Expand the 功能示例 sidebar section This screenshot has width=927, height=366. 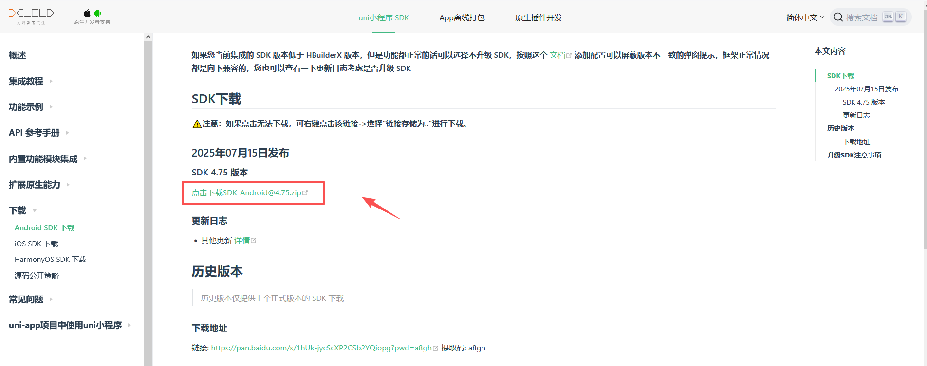(30, 107)
